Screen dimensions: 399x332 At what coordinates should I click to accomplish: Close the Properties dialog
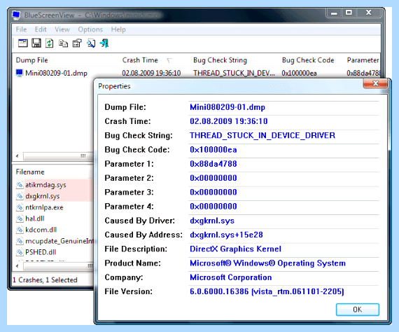click(x=375, y=83)
